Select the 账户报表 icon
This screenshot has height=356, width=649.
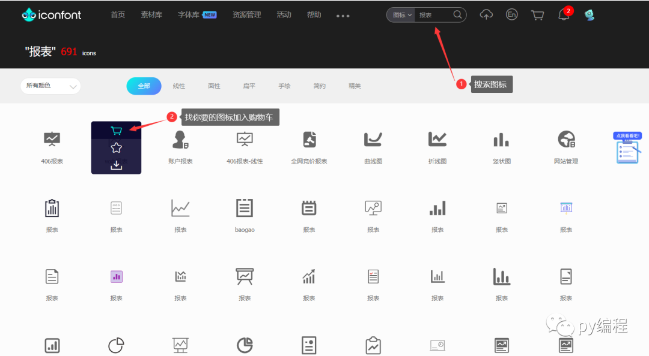(x=180, y=140)
